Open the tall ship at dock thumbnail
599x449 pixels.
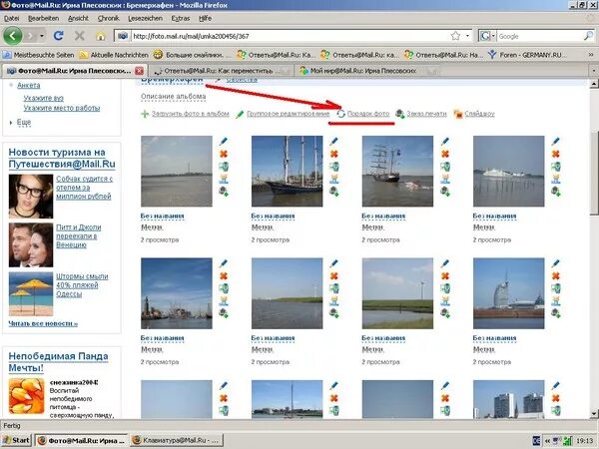(x=287, y=171)
